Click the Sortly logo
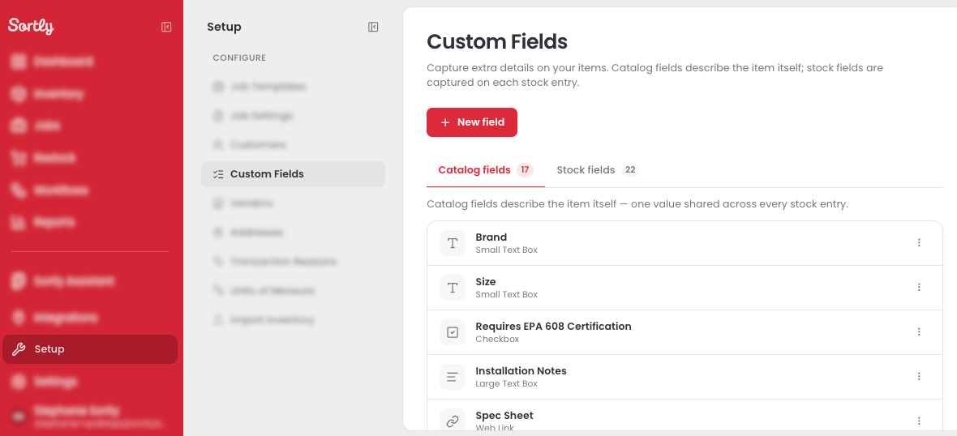The image size is (957, 436). pyautogui.click(x=31, y=26)
